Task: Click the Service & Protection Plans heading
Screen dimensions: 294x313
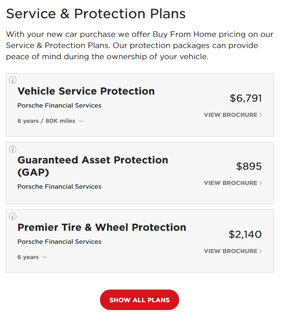Action: pos(96,13)
